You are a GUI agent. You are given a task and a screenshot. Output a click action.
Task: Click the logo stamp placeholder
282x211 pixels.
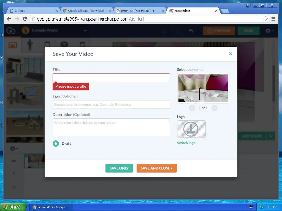191,129
